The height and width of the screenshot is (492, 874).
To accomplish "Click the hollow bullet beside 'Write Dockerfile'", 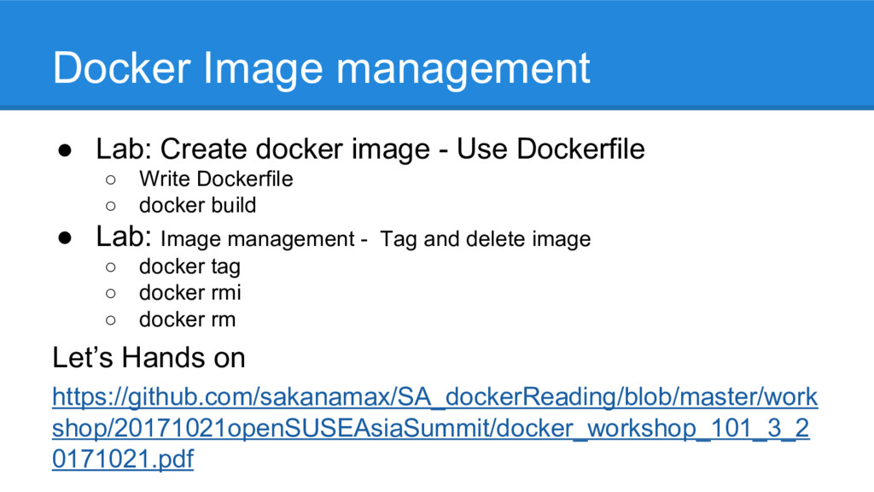I will pyautogui.click(x=110, y=179).
